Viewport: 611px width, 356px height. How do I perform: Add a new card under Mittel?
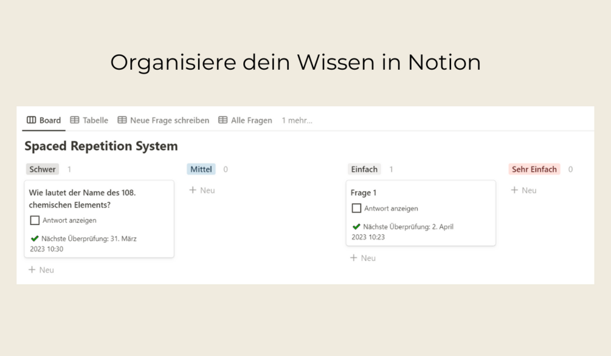click(x=202, y=190)
